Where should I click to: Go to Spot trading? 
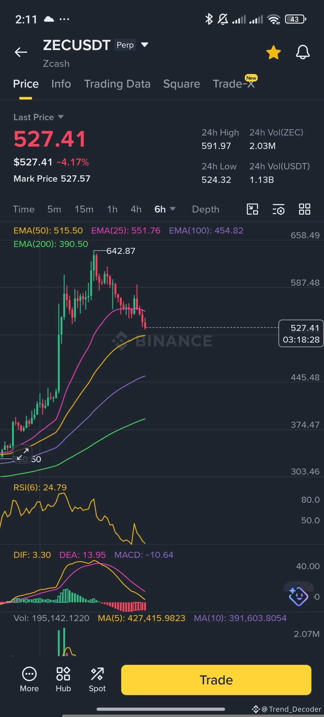[x=97, y=680]
